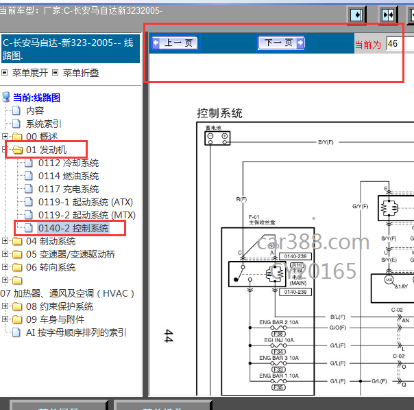The width and height of the screenshot is (414, 410).
Task: Expand the 08 约束保护系统 plus sign
Action: click(x=5, y=306)
